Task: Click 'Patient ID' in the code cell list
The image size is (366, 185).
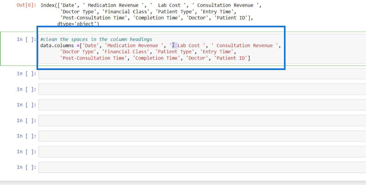Action: tap(231, 58)
